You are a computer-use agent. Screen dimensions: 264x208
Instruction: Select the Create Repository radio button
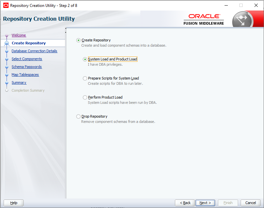click(x=78, y=40)
